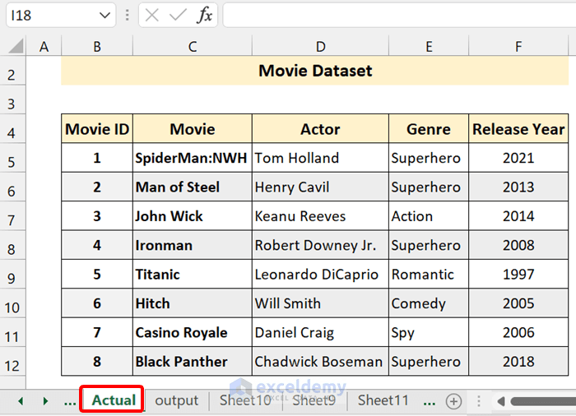Click the Cancel X icon in formula bar
Screen dimensions: 576x416
[151, 16]
